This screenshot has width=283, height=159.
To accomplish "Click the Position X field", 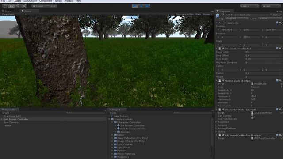I will click(x=229, y=30).
